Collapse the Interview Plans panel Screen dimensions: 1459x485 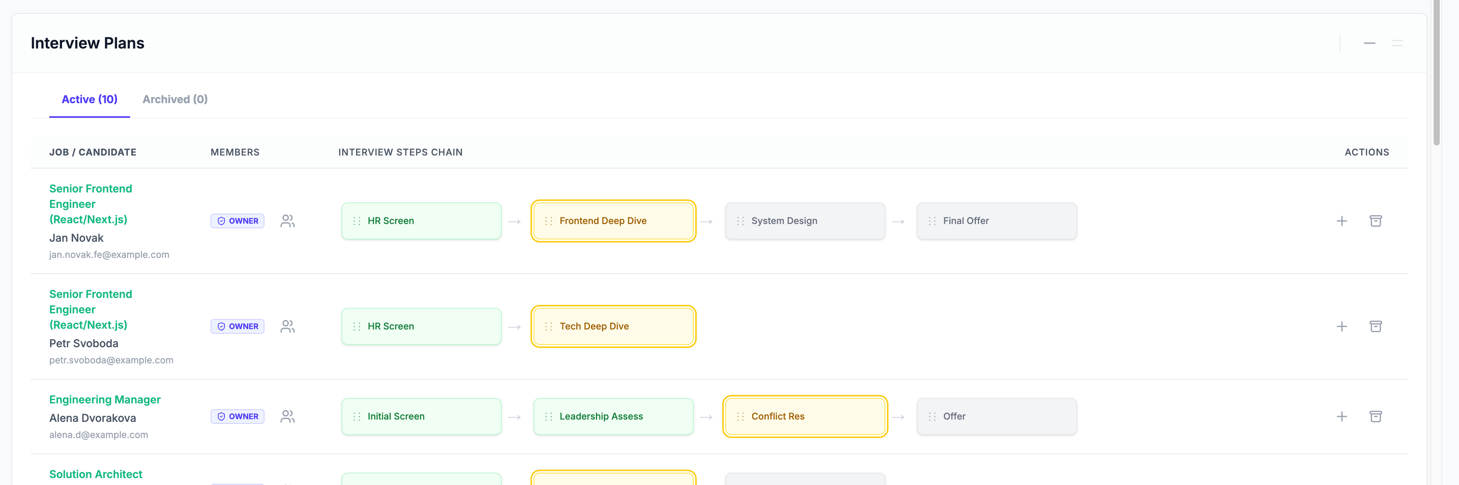coord(1369,43)
